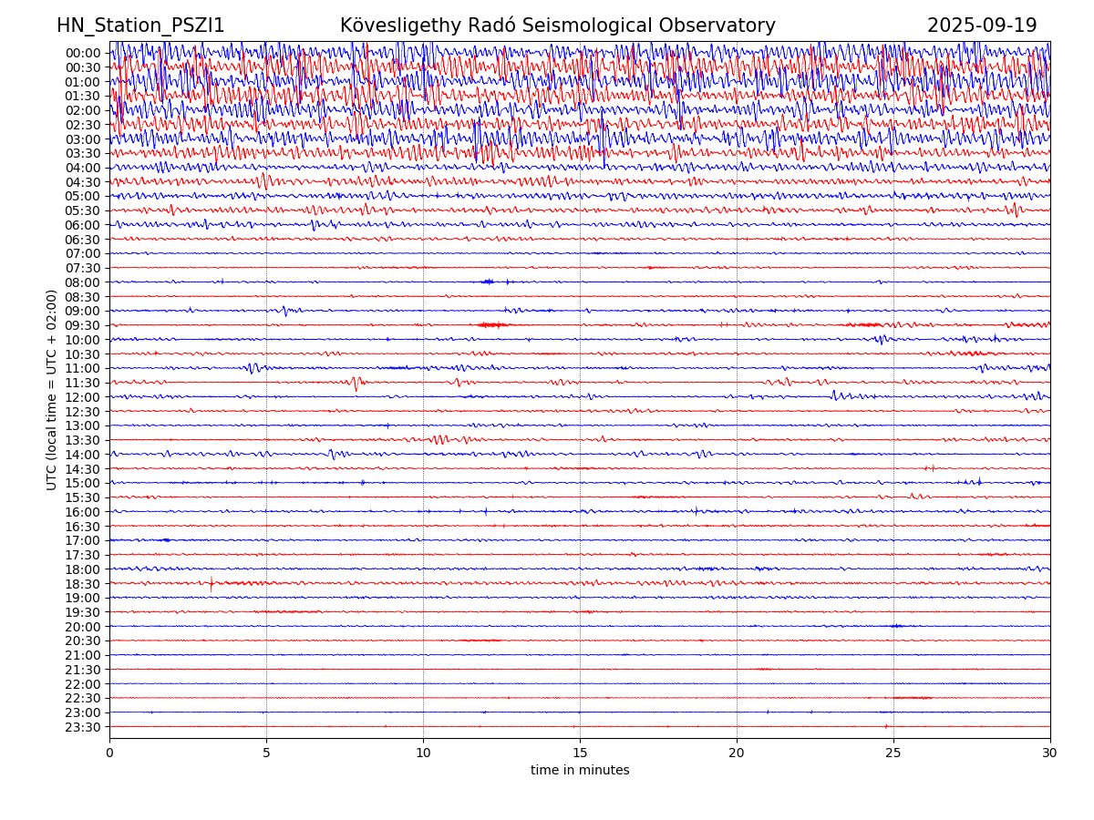This screenshot has height=820, width=1094.
Task: Select the 15 minute tick label
Action: (x=580, y=753)
